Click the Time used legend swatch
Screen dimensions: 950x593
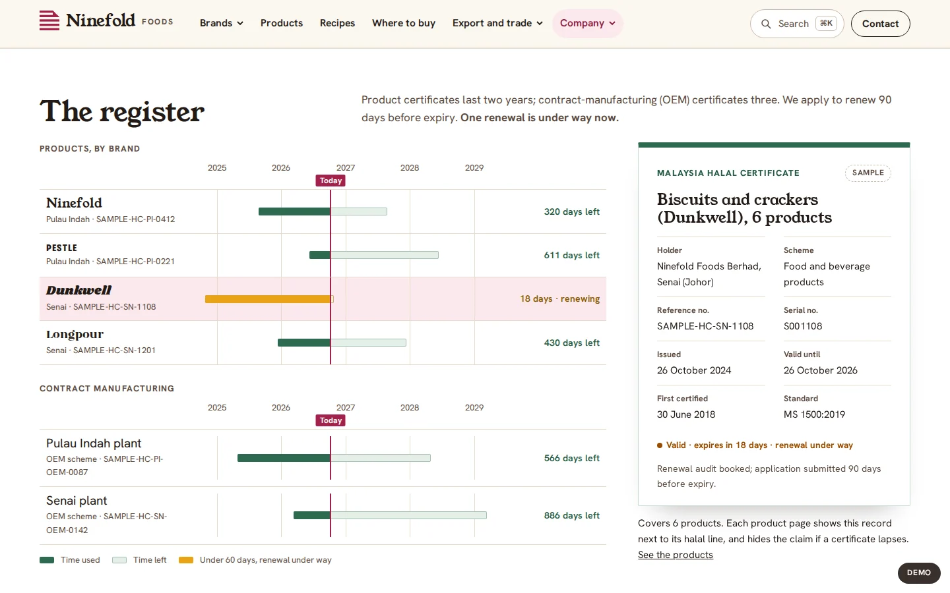coord(47,560)
